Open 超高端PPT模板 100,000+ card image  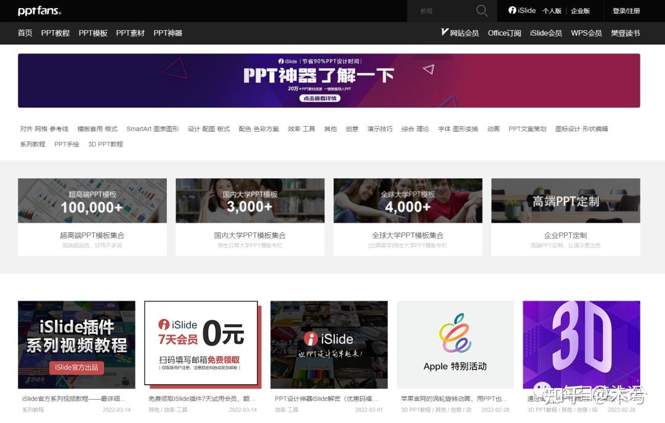pyautogui.click(x=92, y=200)
